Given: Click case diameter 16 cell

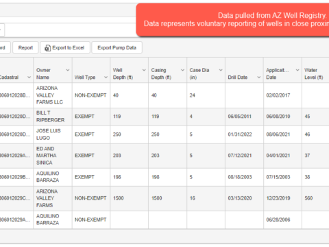Looking at the screenshot, I should click(206, 198).
